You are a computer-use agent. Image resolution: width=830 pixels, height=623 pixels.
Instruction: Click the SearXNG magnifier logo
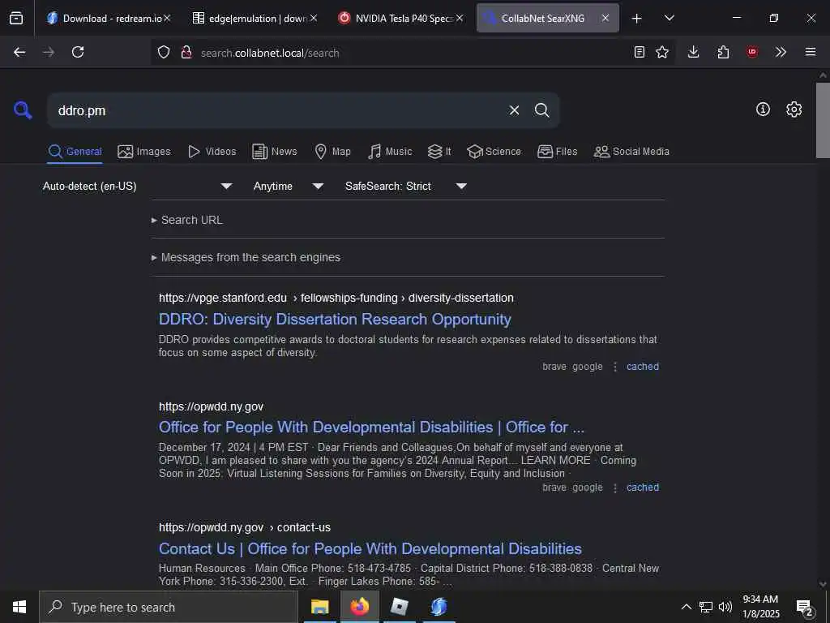(x=23, y=110)
